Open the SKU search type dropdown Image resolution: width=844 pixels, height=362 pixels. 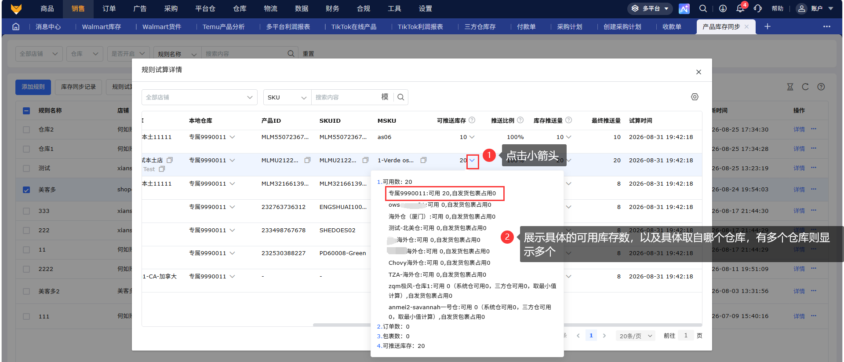[x=287, y=97]
